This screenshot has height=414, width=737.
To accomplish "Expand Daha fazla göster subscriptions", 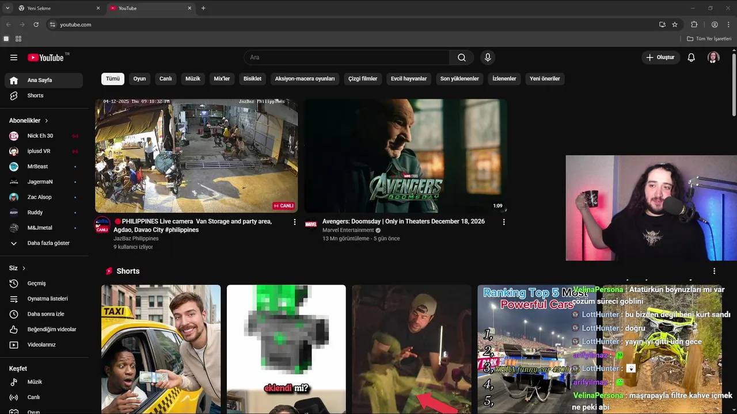I will click(x=44, y=243).
